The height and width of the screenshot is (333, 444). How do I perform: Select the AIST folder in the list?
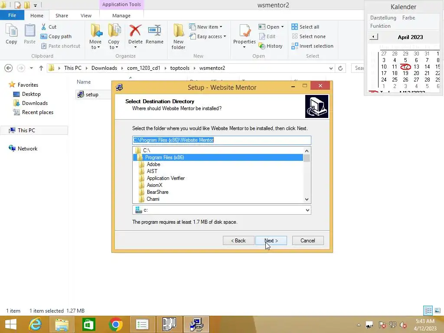click(149, 171)
